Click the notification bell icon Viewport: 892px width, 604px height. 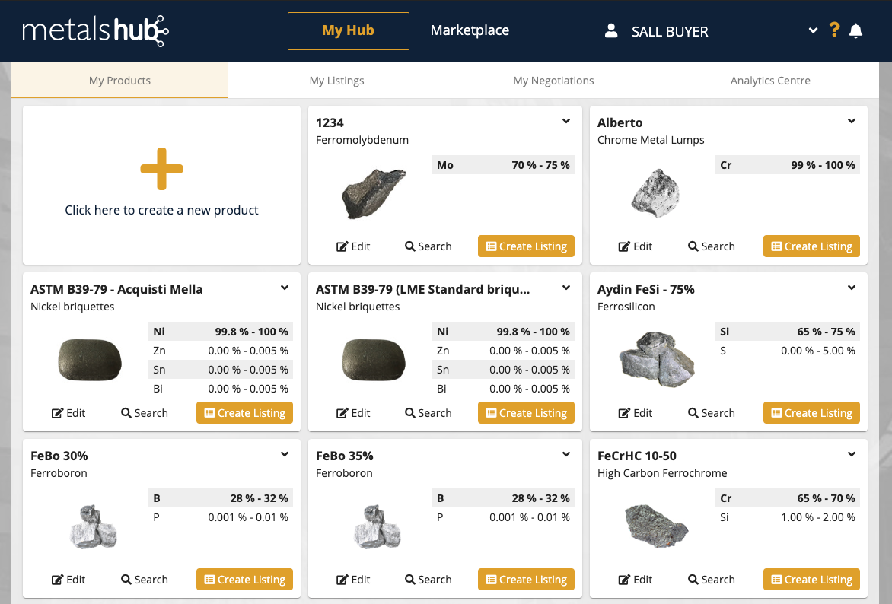point(855,30)
